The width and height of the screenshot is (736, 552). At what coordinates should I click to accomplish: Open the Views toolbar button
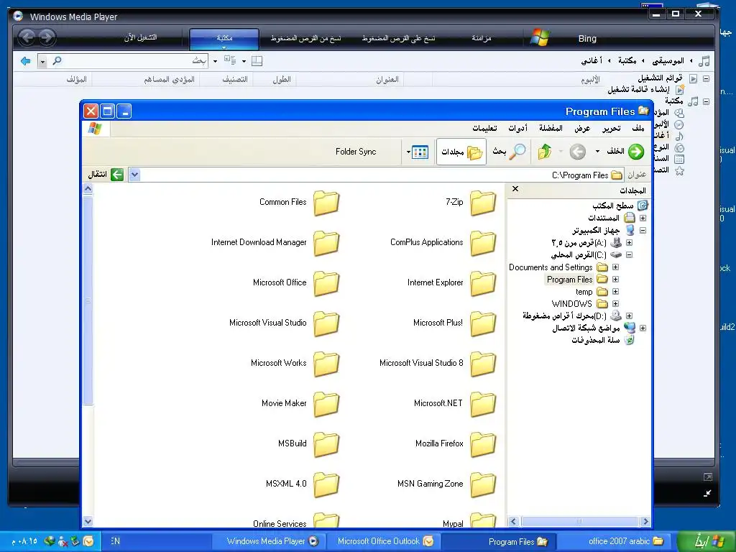tap(420, 152)
